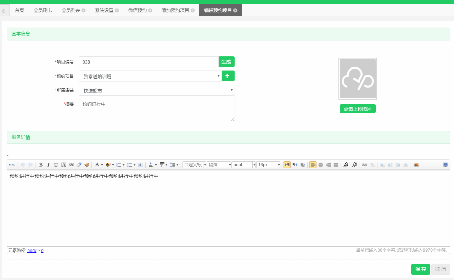Toggle italic formatting

tap(48, 165)
